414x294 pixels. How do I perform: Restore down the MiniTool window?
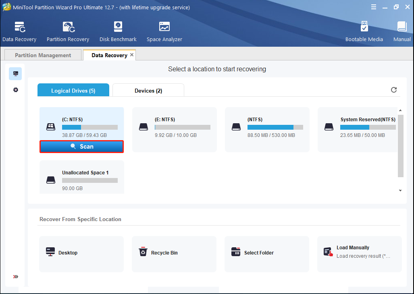coord(396,7)
